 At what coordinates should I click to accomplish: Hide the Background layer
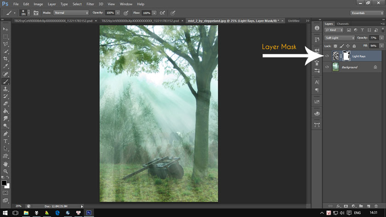tap(327, 67)
